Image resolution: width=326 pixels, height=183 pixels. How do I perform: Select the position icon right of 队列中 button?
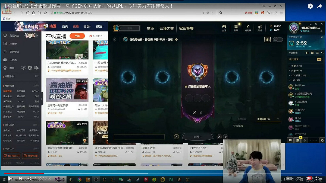[x=219, y=137]
